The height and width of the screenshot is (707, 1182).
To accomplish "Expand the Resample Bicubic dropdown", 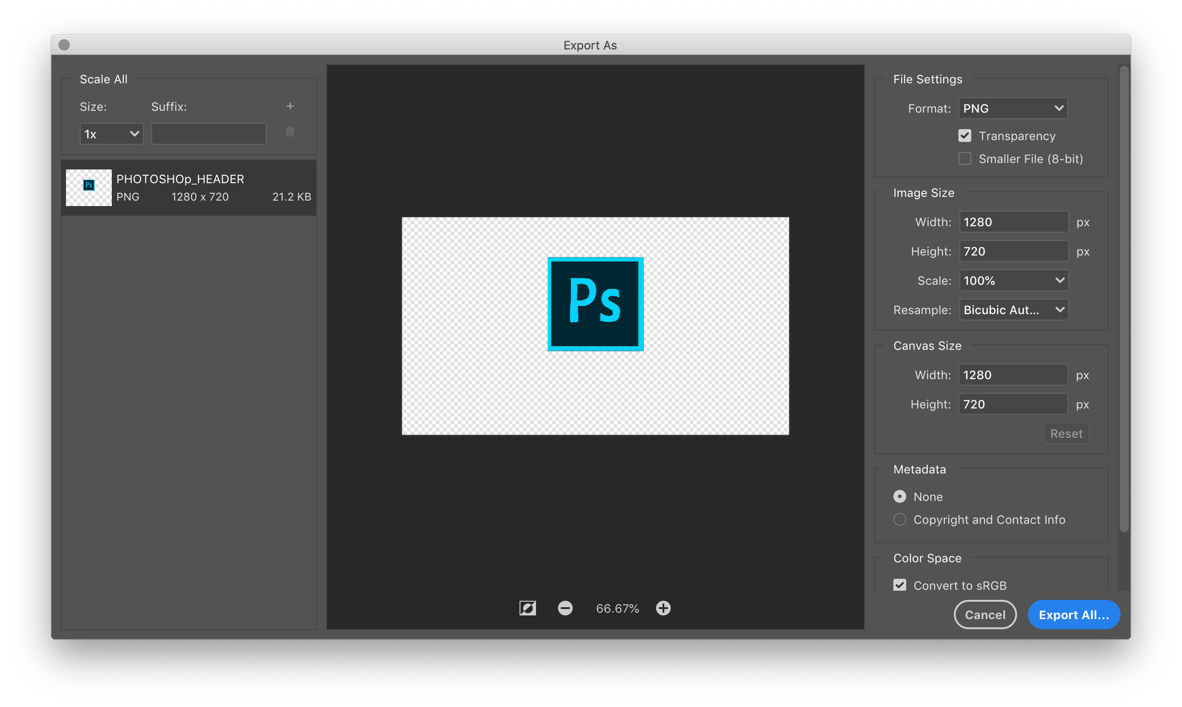I will coord(1013,310).
